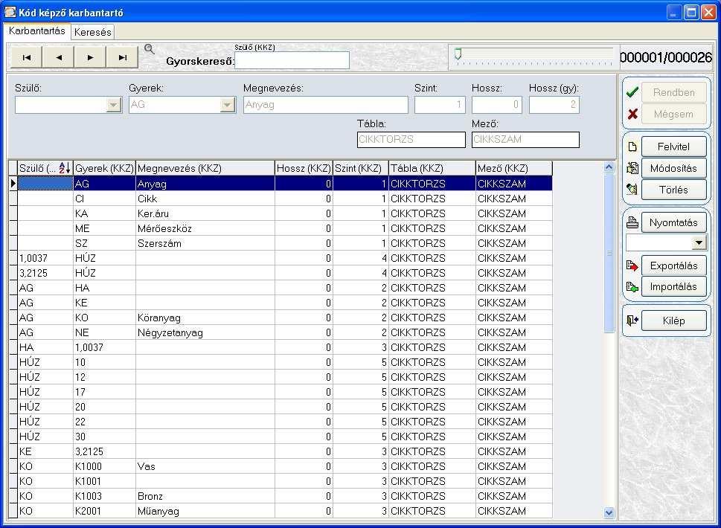
Task: Go to the first record navigation button
Action: [27, 57]
